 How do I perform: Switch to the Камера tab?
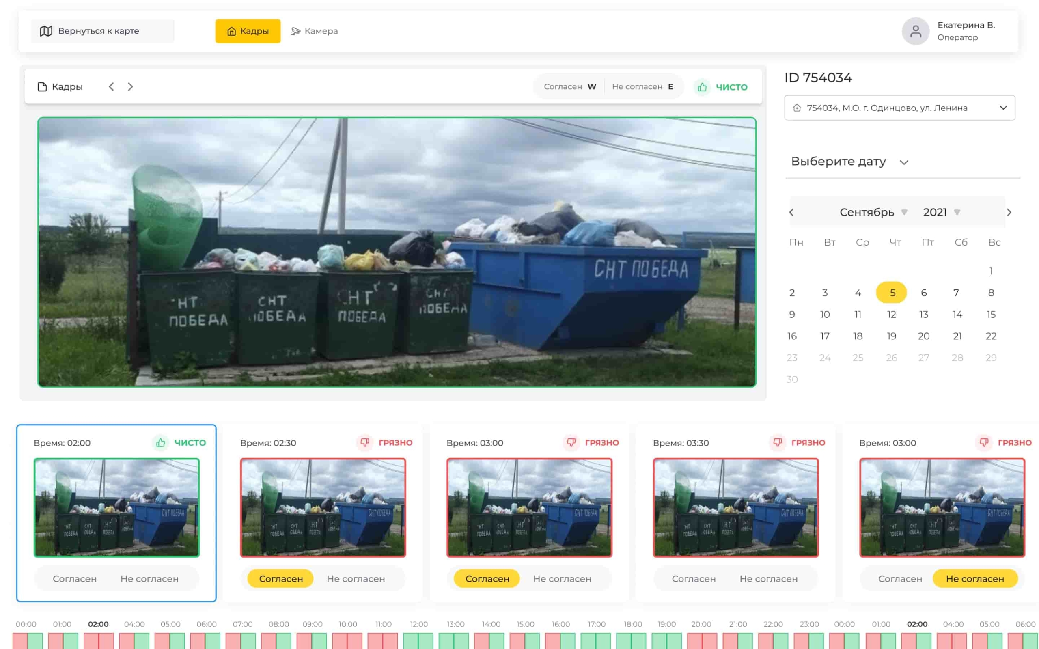coord(315,31)
